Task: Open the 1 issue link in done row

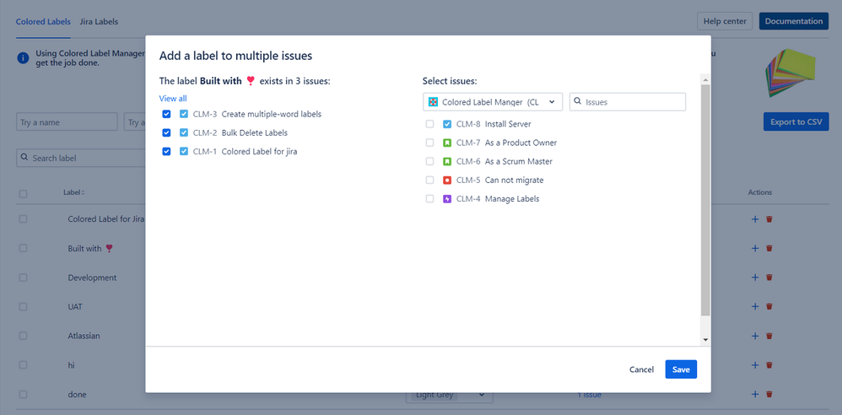Action: coord(589,395)
